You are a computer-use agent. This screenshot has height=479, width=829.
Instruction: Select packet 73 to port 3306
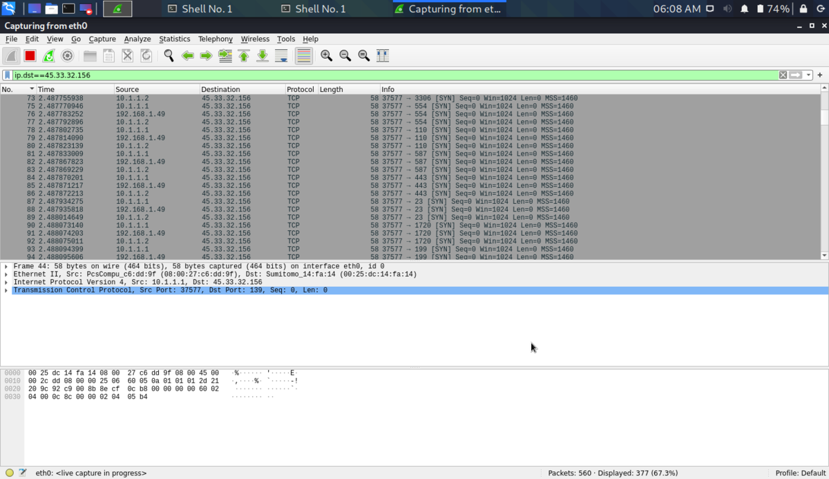click(410, 98)
